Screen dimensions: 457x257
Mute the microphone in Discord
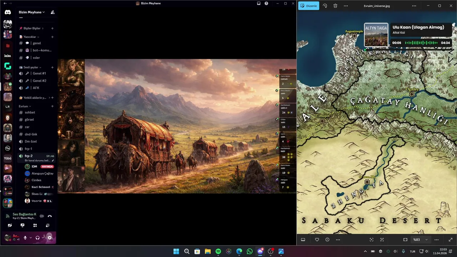tap(25, 238)
